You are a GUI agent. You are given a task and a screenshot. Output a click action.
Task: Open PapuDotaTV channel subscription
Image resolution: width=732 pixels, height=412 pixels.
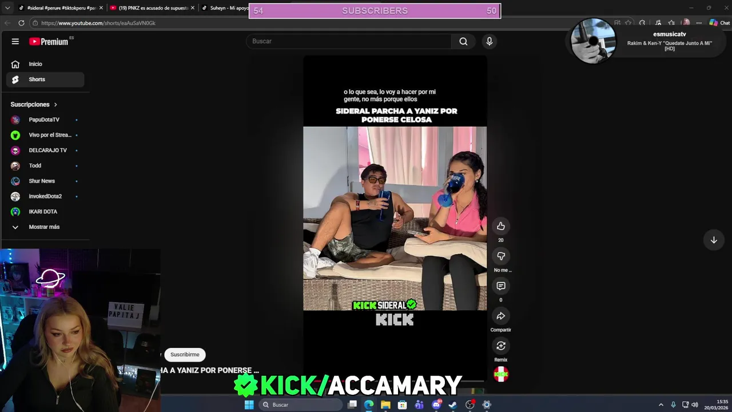tap(45, 120)
